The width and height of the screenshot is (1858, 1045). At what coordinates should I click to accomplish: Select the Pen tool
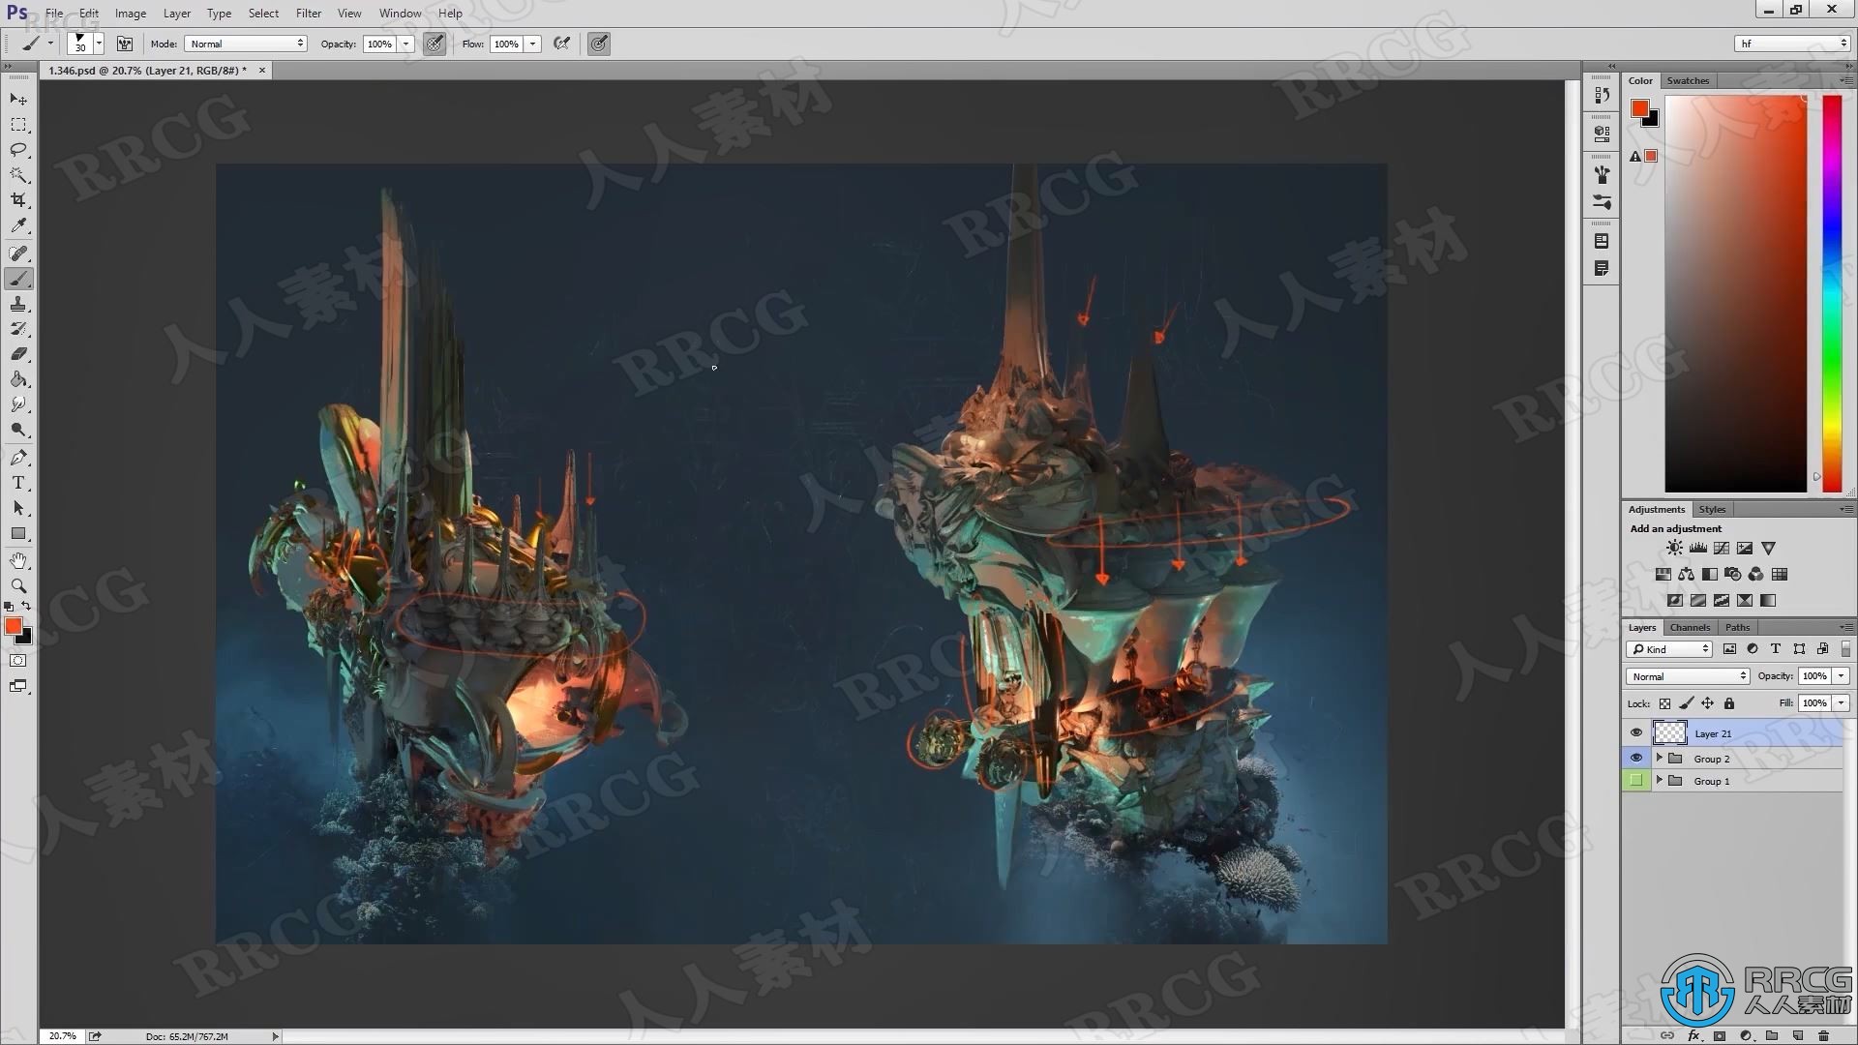[18, 458]
